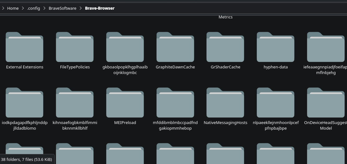Go to Home in breadcrumb

pos(13,8)
